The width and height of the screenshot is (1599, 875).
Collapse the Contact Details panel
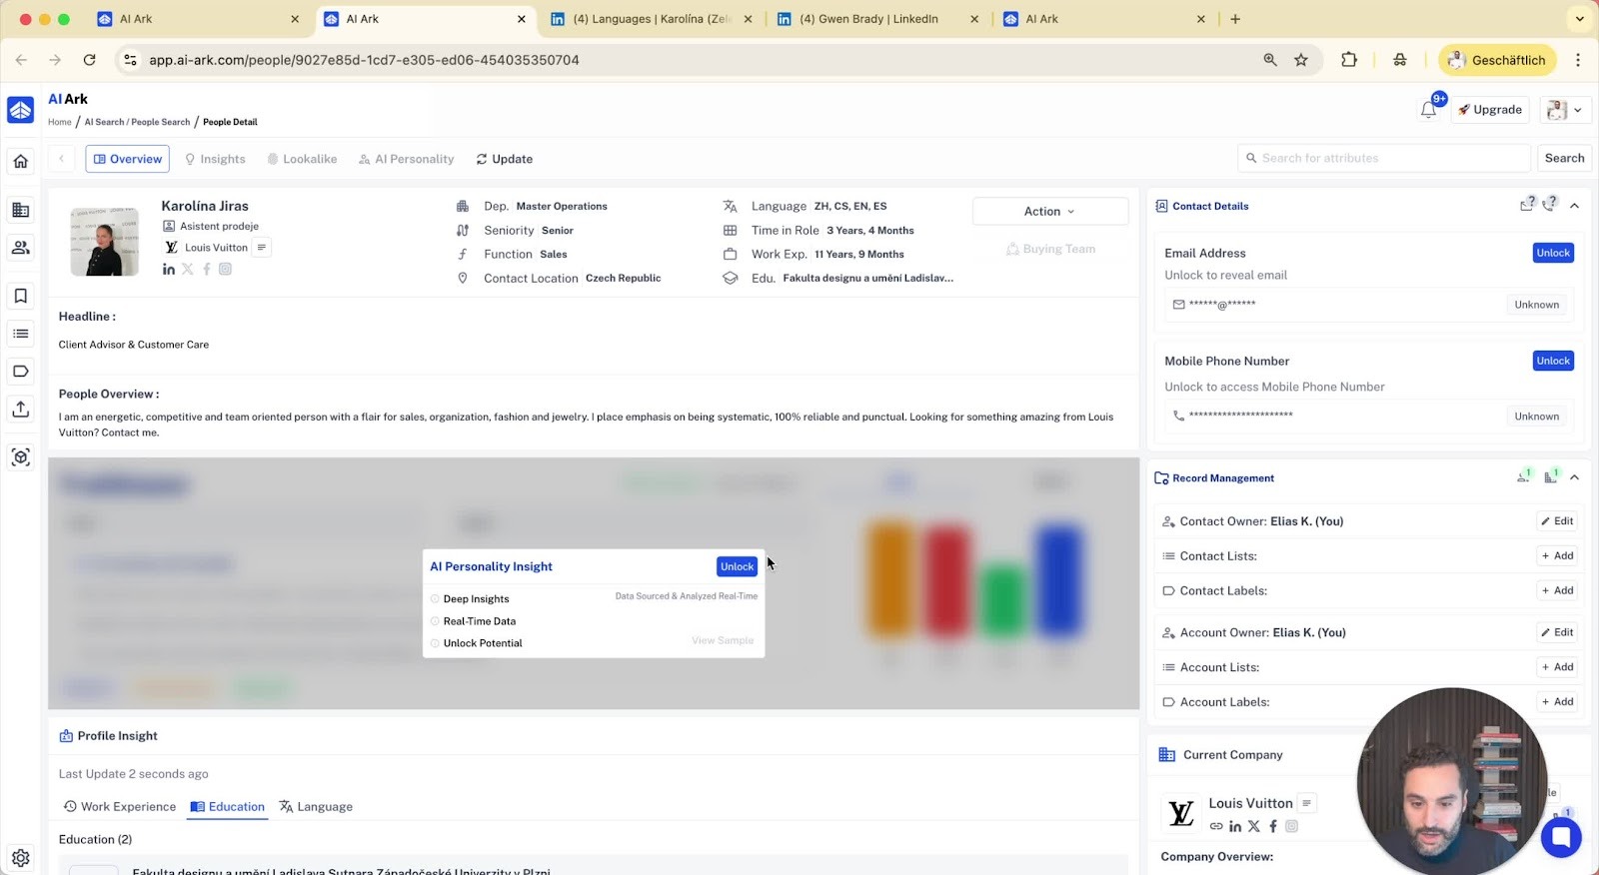click(1574, 206)
